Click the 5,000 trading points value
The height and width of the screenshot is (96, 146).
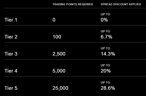click(59, 71)
